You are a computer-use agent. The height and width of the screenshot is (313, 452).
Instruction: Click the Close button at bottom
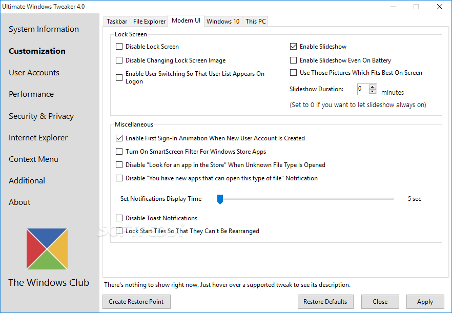[380, 301]
